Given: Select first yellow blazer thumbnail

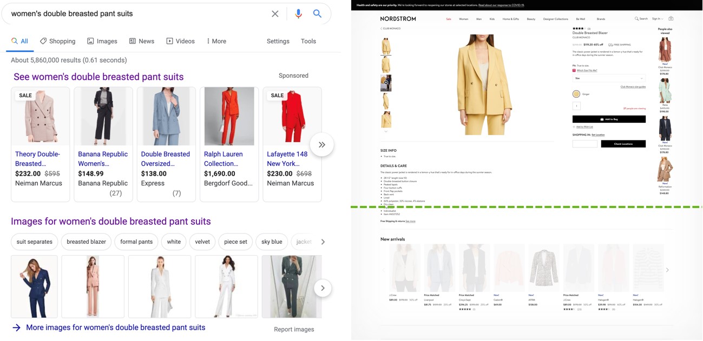Looking at the screenshot, I should pyautogui.click(x=386, y=46).
